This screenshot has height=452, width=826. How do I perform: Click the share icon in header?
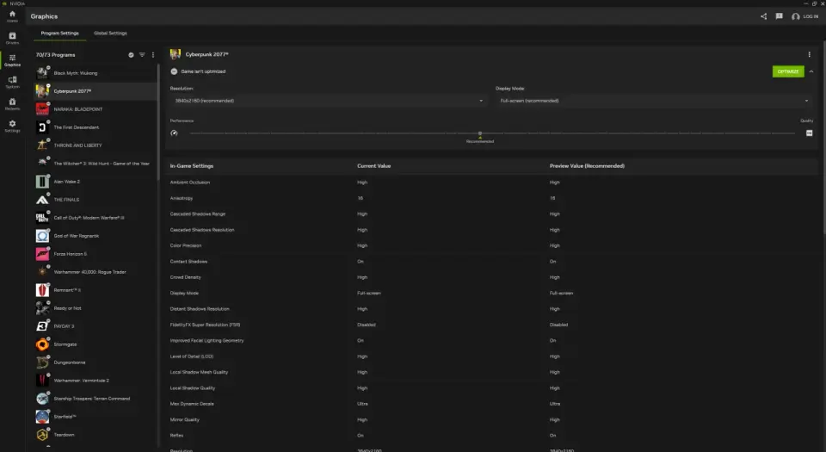pos(763,16)
